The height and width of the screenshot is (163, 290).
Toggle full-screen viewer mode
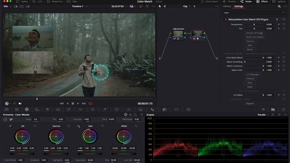[x=147, y=6]
